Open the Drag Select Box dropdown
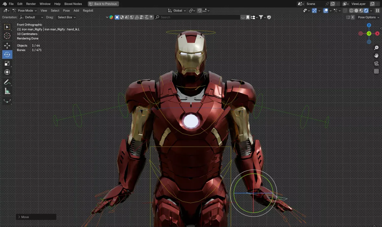The width and height of the screenshot is (382, 227). [66, 17]
